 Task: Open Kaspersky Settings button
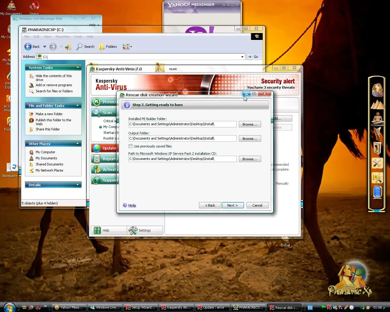tap(145, 230)
